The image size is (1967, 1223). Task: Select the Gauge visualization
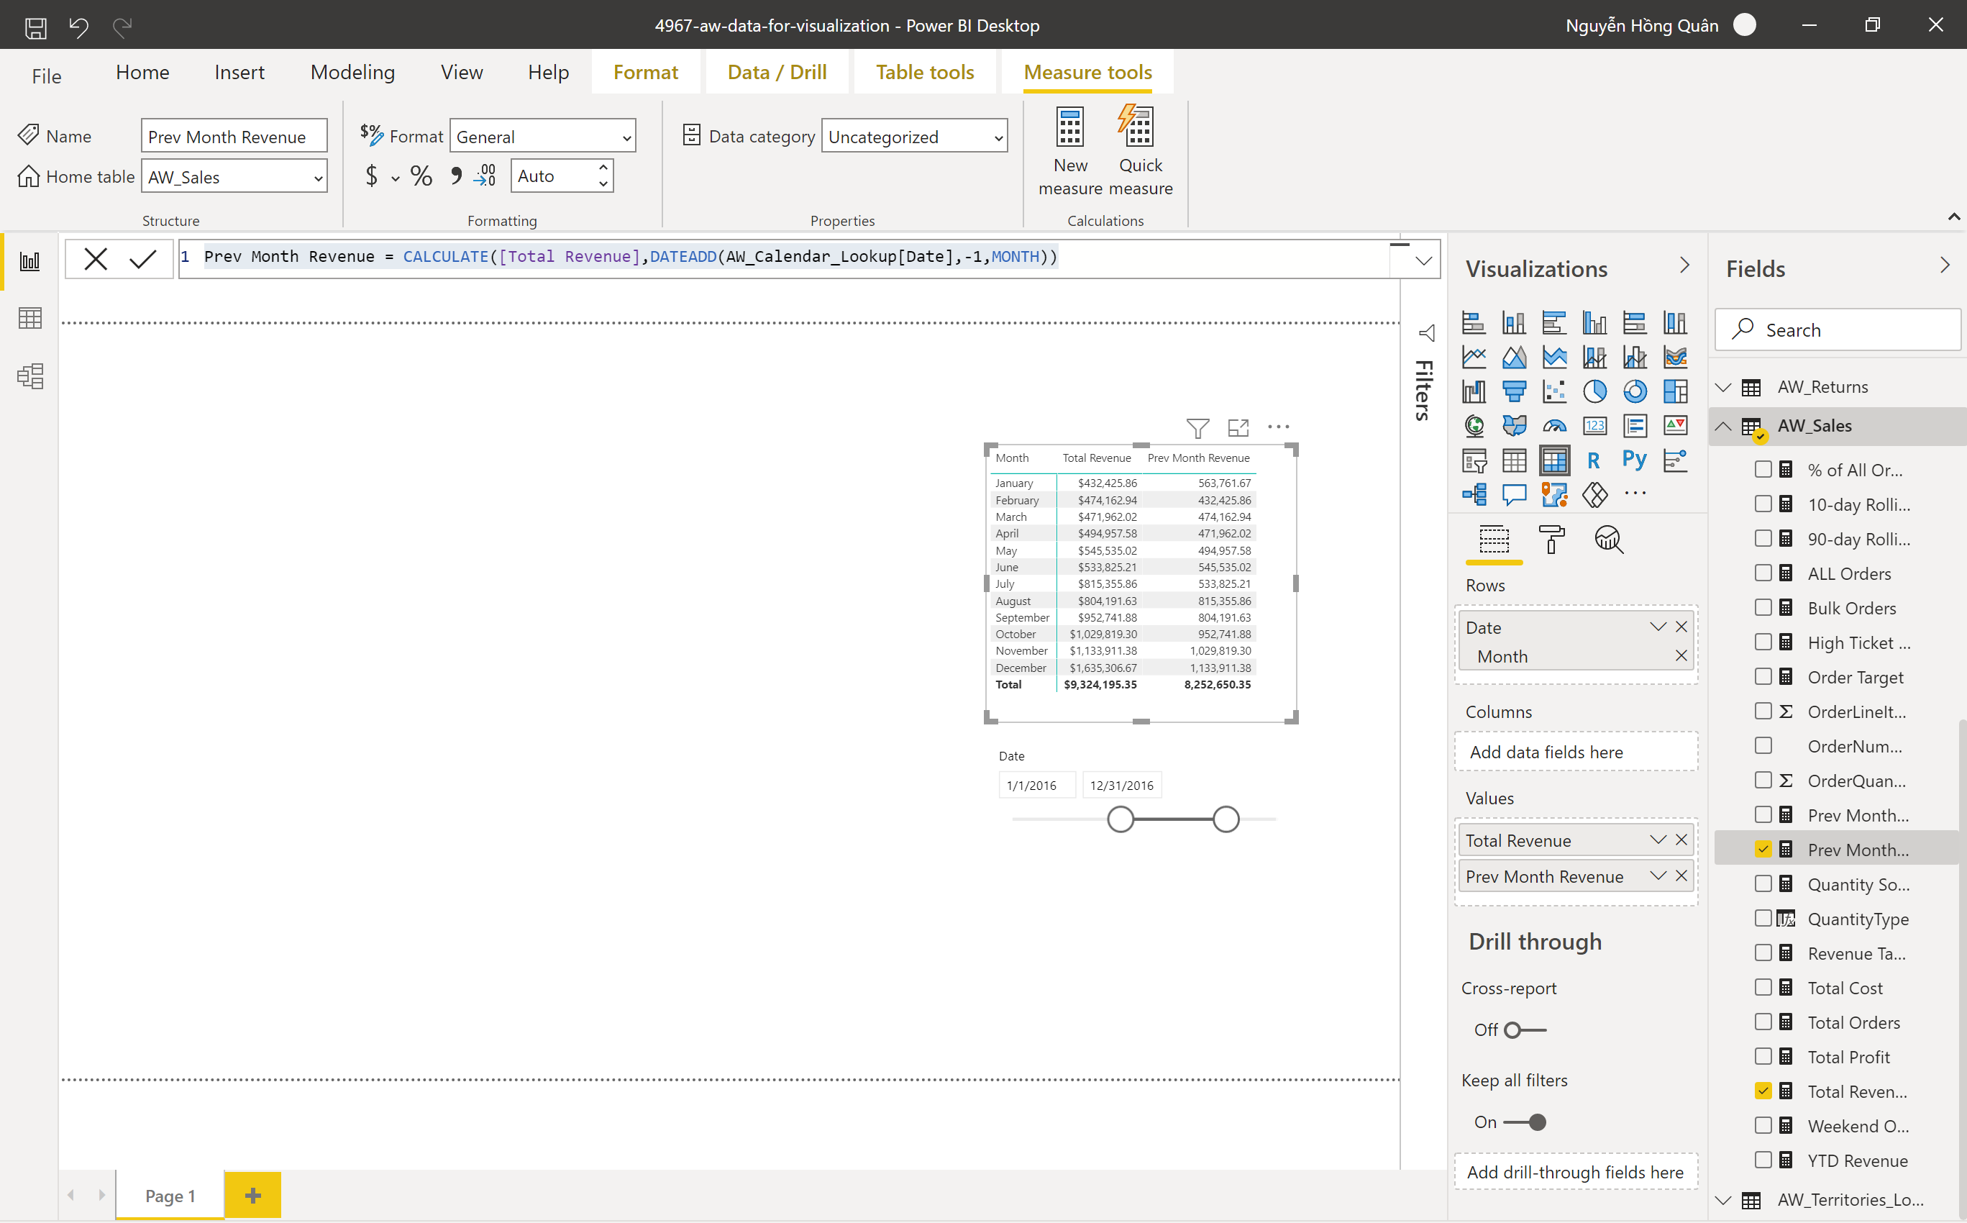pos(1554,425)
